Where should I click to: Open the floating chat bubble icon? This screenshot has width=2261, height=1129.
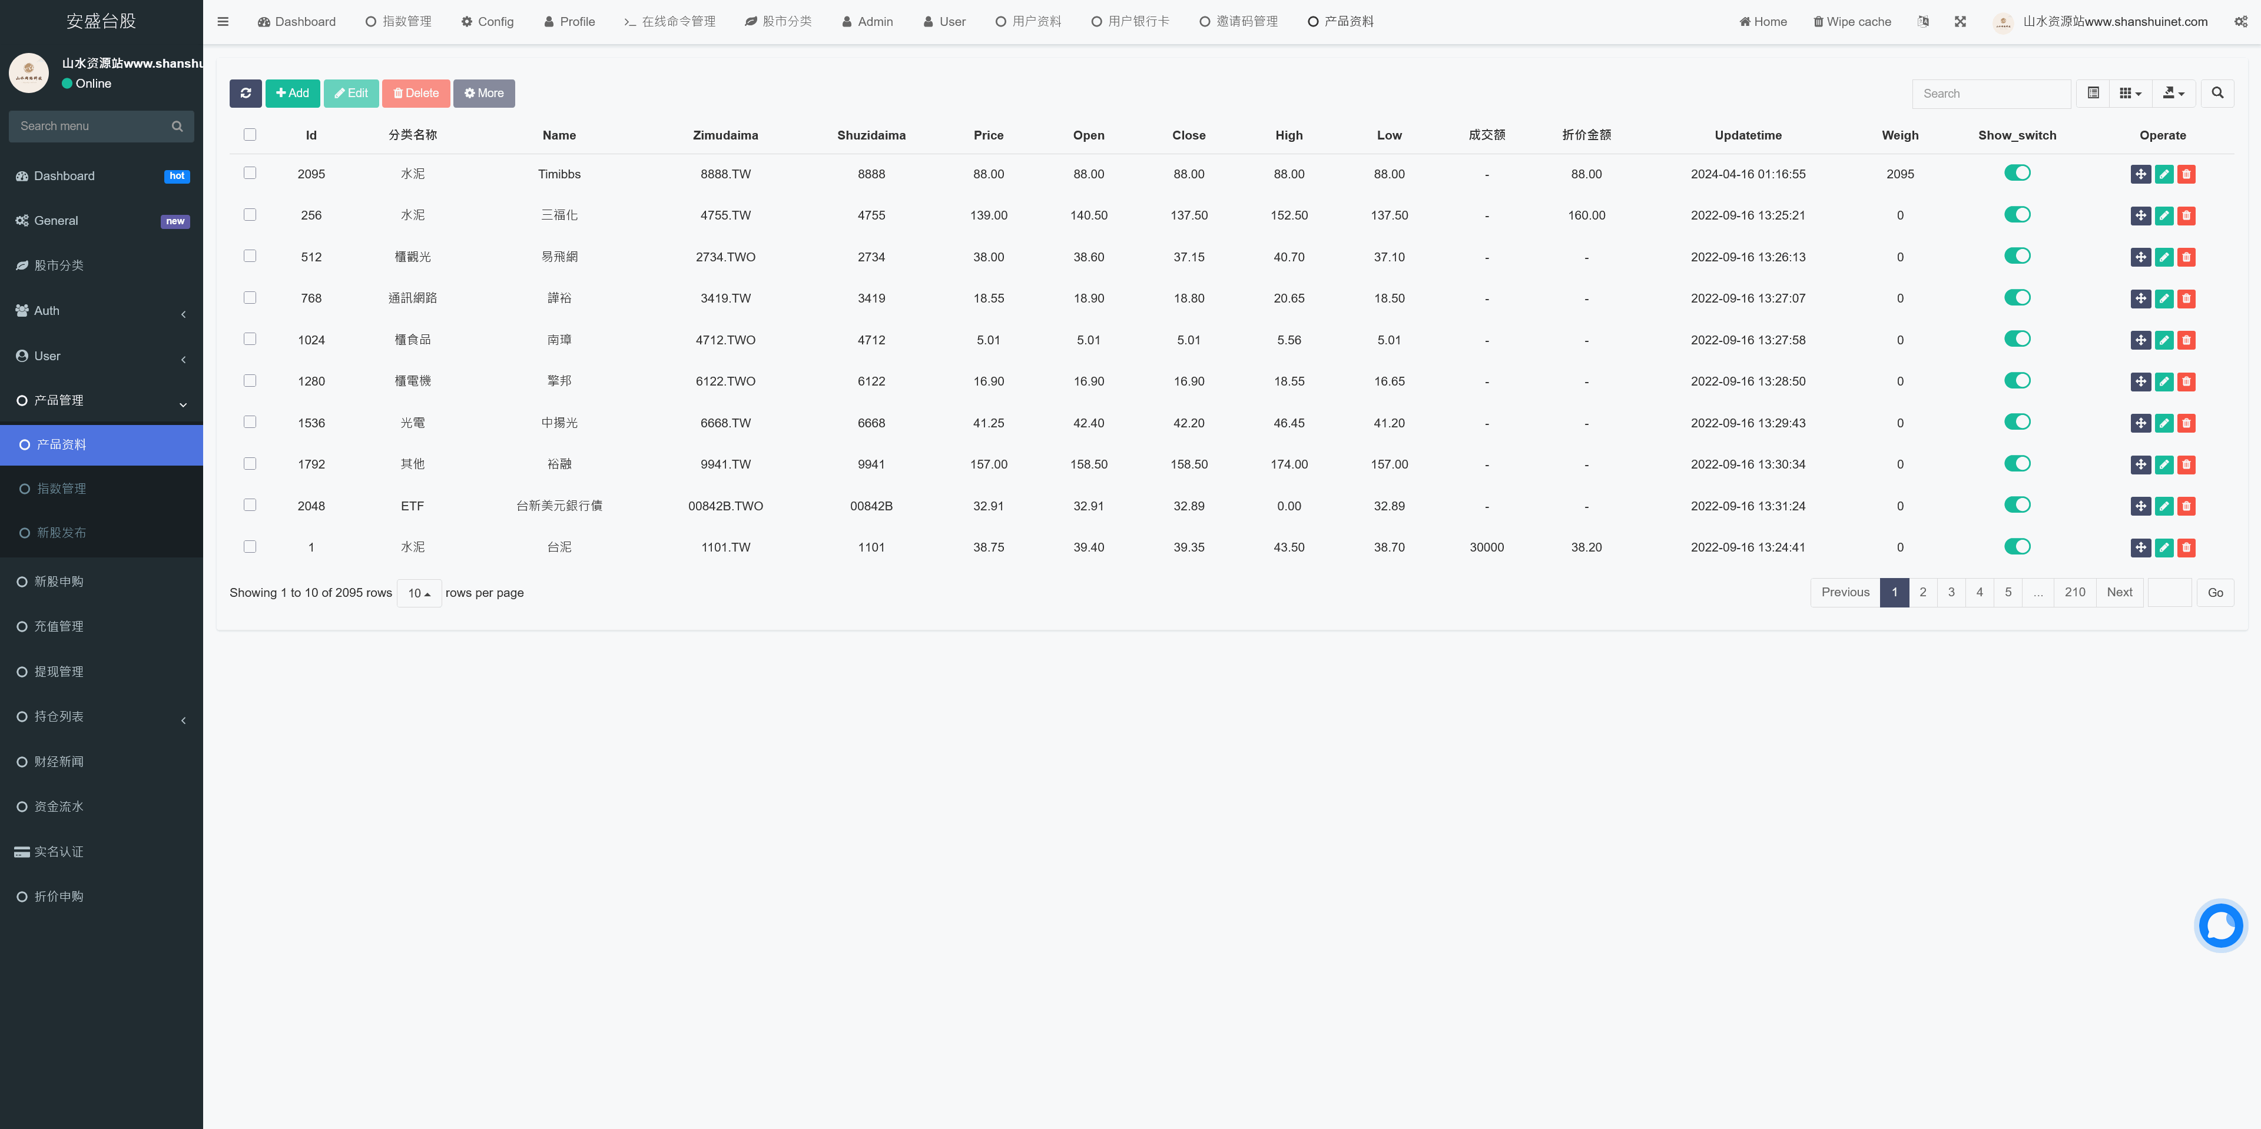coord(2220,925)
